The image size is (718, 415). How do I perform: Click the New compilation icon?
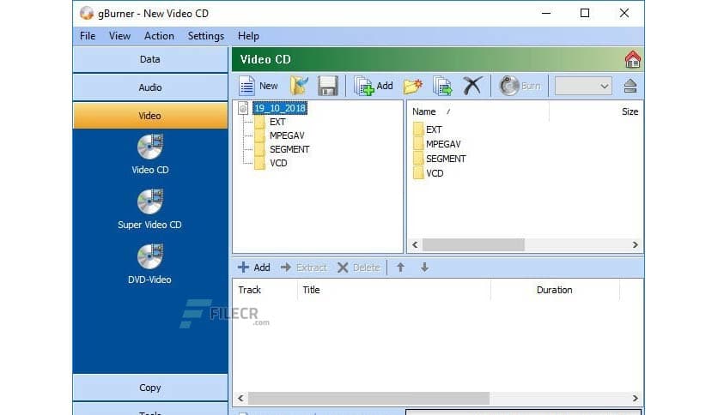pos(246,86)
